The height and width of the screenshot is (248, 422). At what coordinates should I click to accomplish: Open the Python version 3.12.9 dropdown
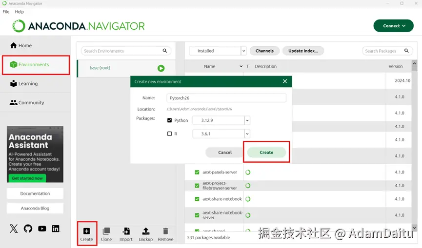(221, 120)
